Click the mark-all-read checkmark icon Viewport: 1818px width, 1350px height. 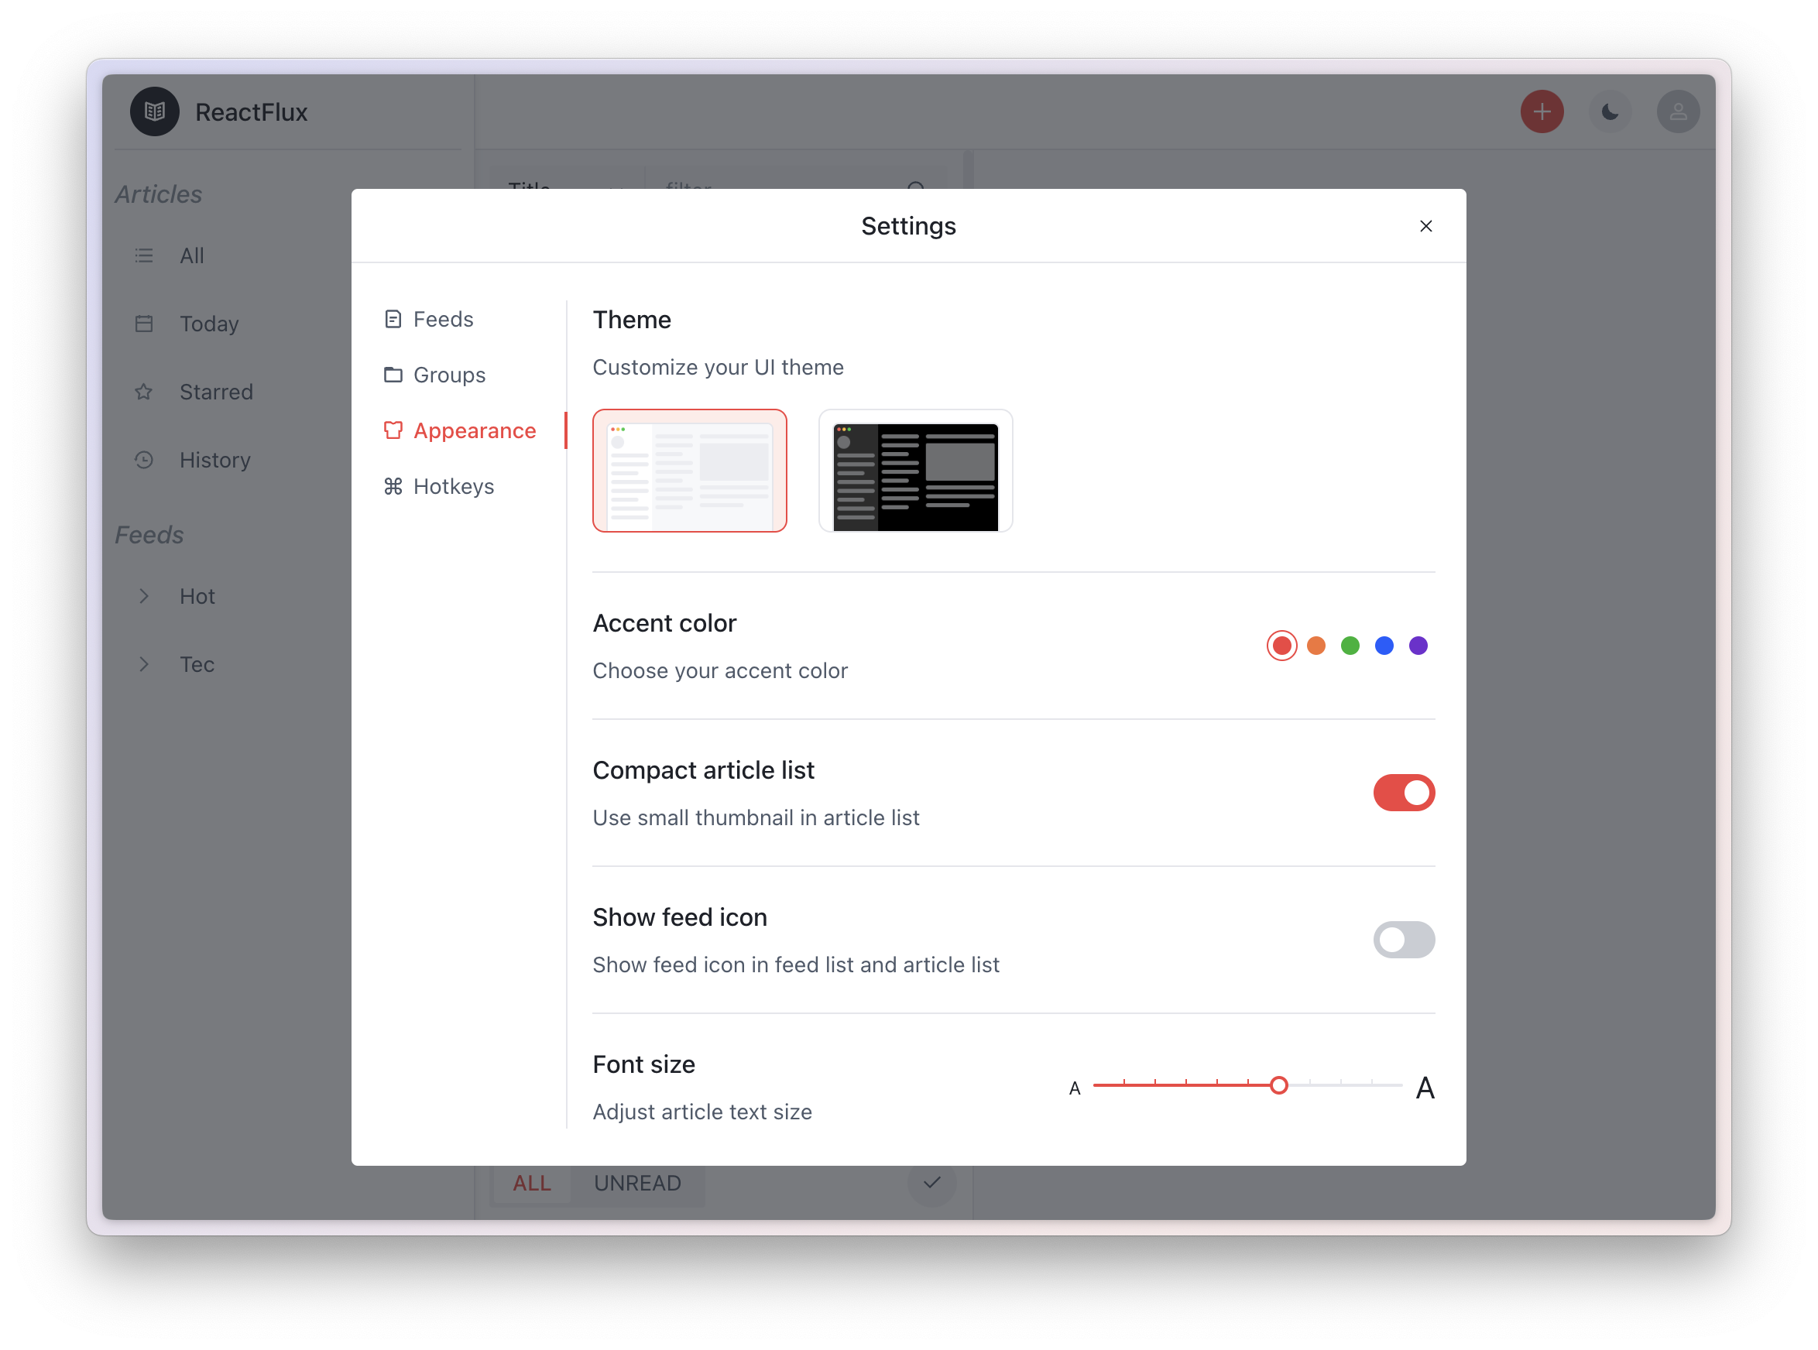tap(931, 1182)
